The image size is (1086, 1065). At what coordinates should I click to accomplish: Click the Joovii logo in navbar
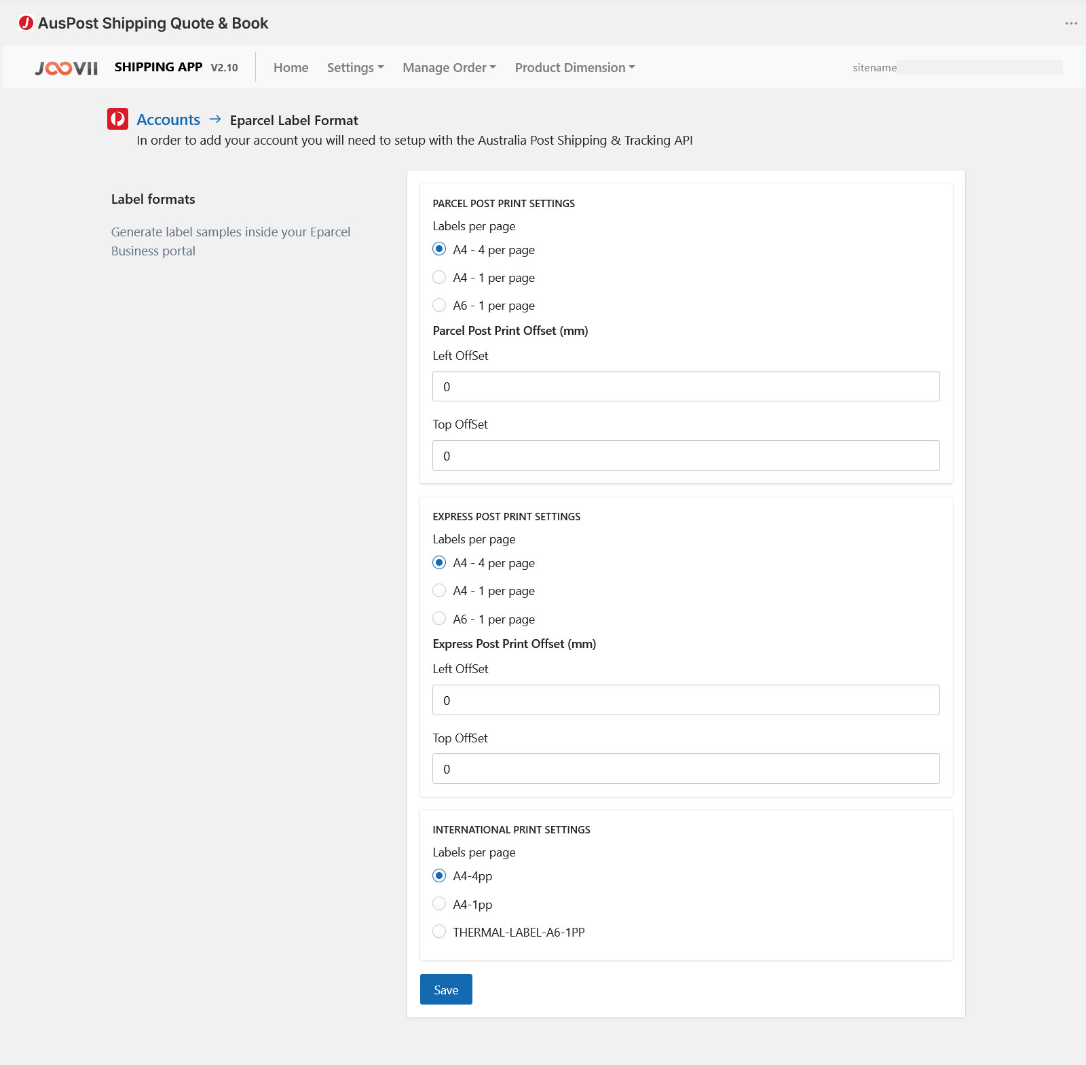[67, 68]
